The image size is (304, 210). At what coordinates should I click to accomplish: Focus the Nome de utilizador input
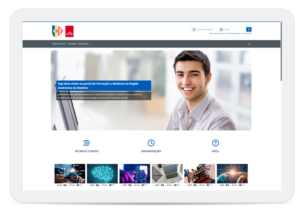[x=207, y=30]
